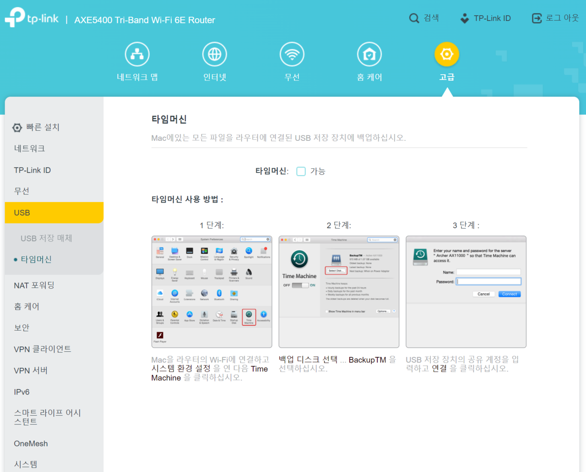Click the TP-Link logo

31,18
